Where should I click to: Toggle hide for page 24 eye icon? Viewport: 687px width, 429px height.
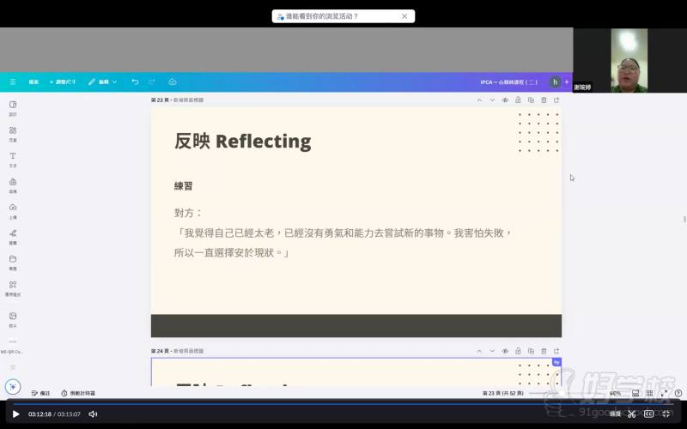pos(505,351)
